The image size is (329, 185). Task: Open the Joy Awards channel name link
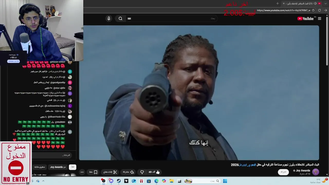tap(303, 171)
